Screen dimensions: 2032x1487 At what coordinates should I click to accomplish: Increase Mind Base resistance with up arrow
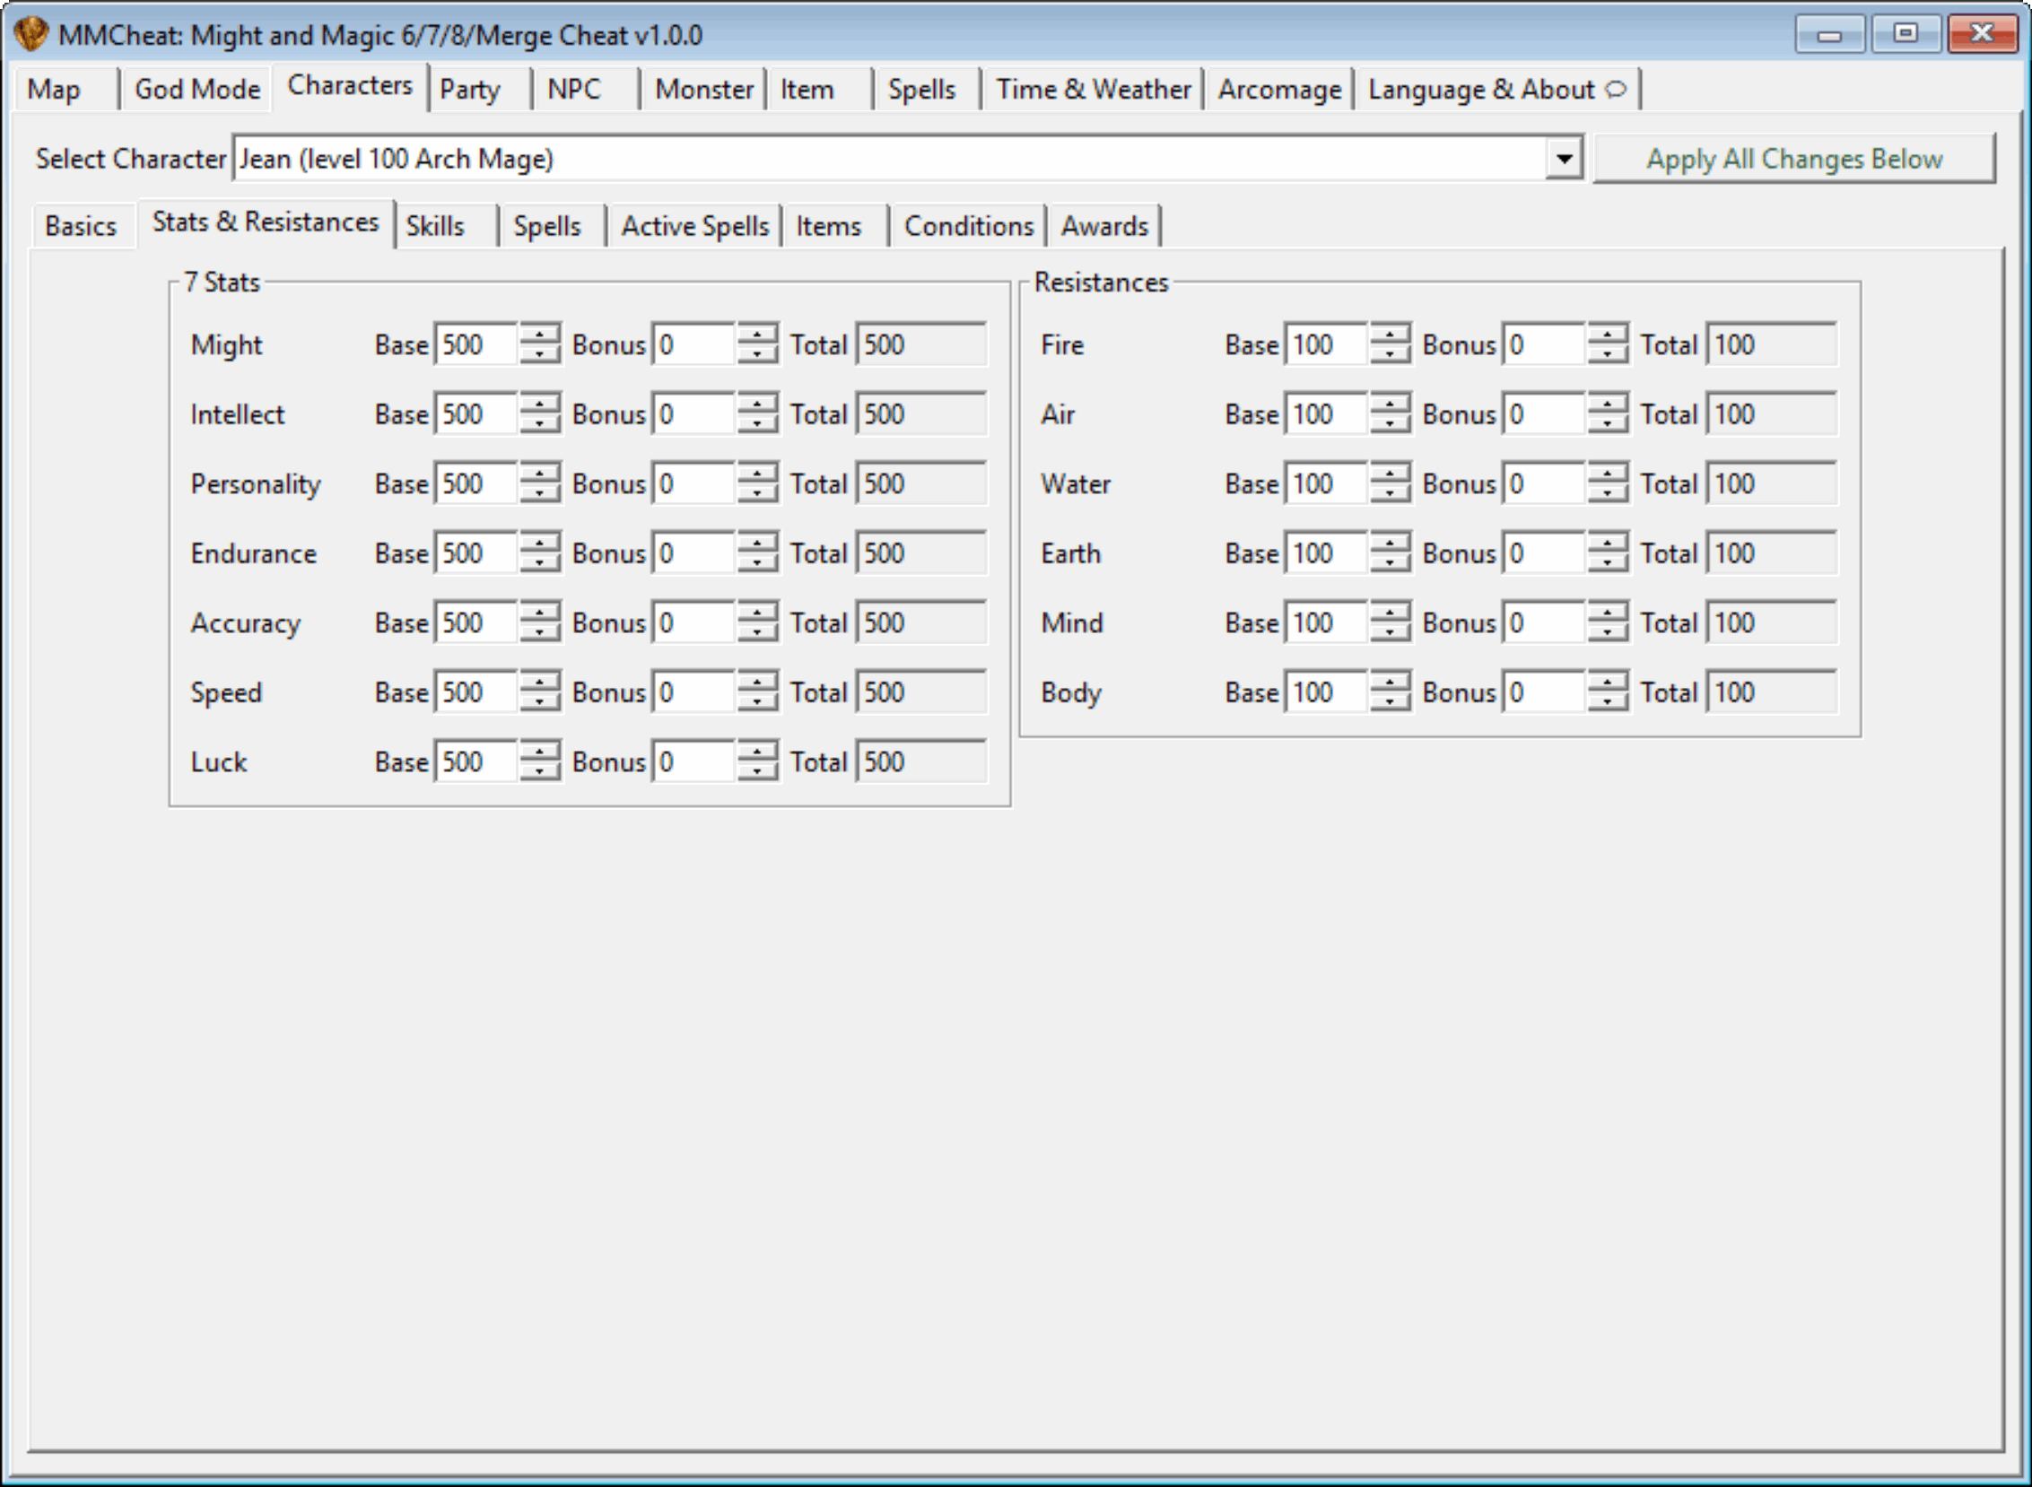(x=1390, y=612)
